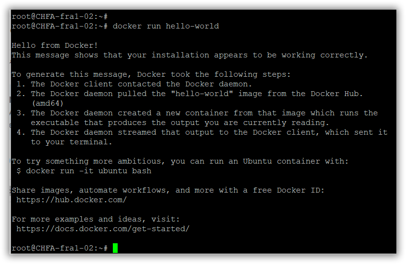Click the "(amd64)" architecture text
The image size is (406, 264).
point(47,103)
